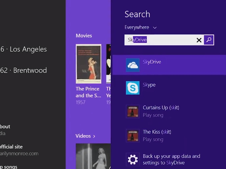
Task: Open the SkyDrive app icon result
Action: [x=133, y=65]
